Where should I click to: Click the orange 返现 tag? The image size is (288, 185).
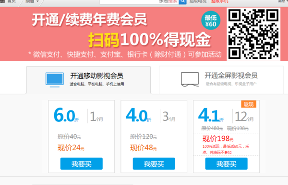click(x=249, y=104)
